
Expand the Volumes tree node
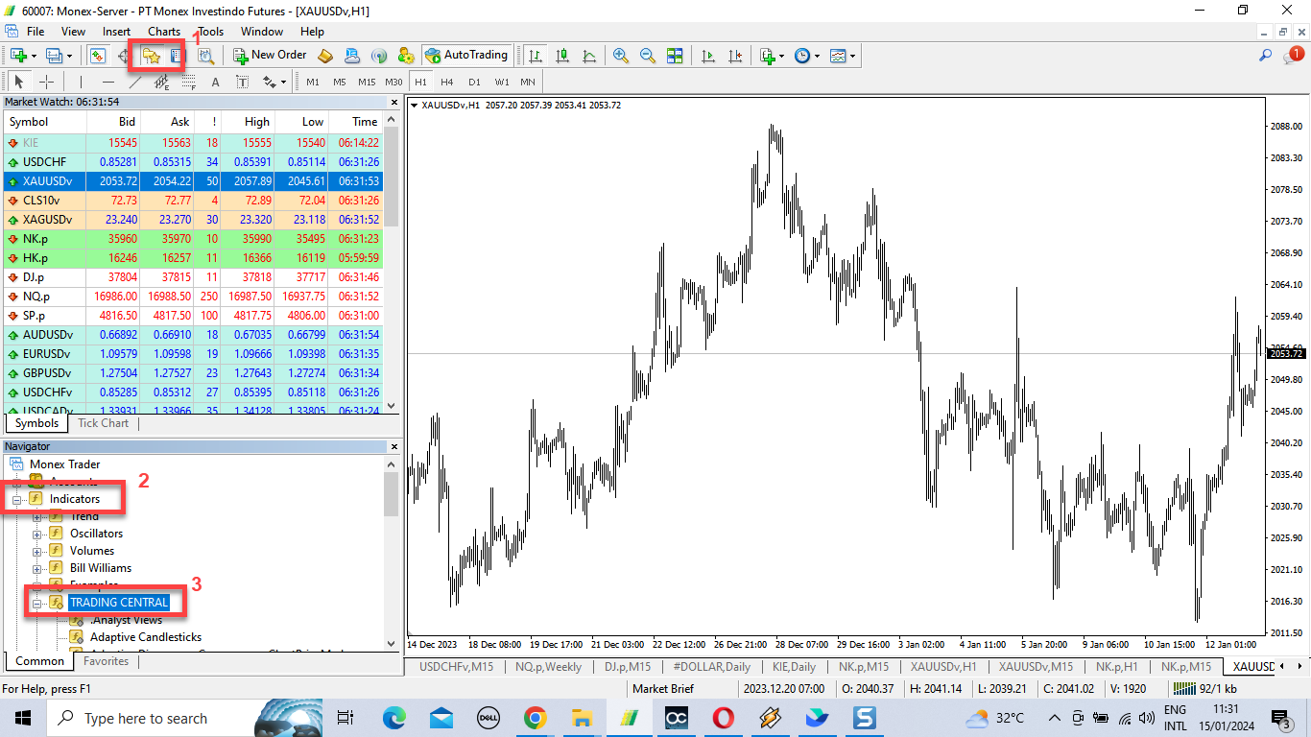point(37,551)
